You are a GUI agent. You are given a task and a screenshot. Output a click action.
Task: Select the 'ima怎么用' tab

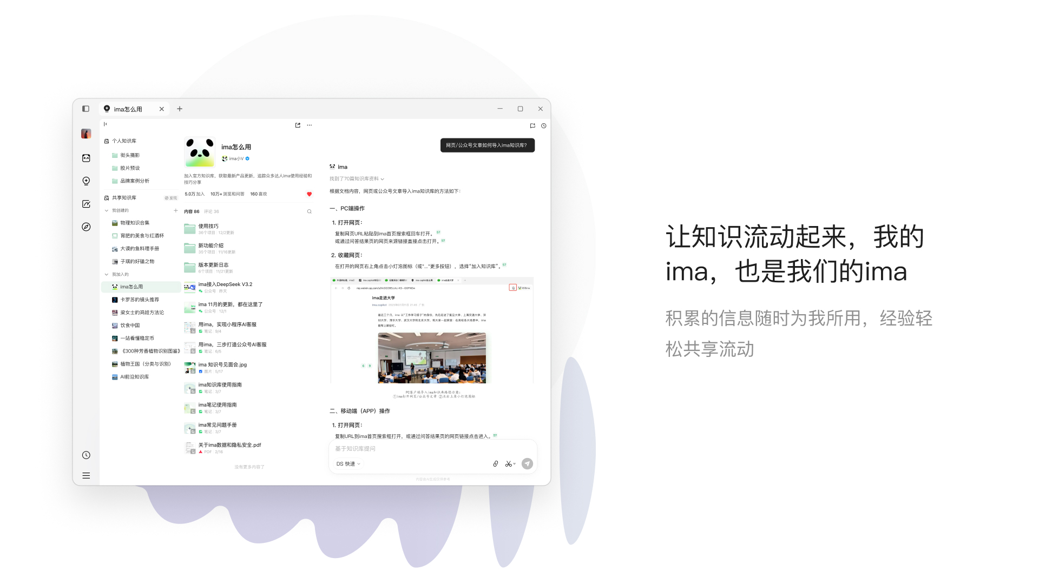[x=134, y=109]
